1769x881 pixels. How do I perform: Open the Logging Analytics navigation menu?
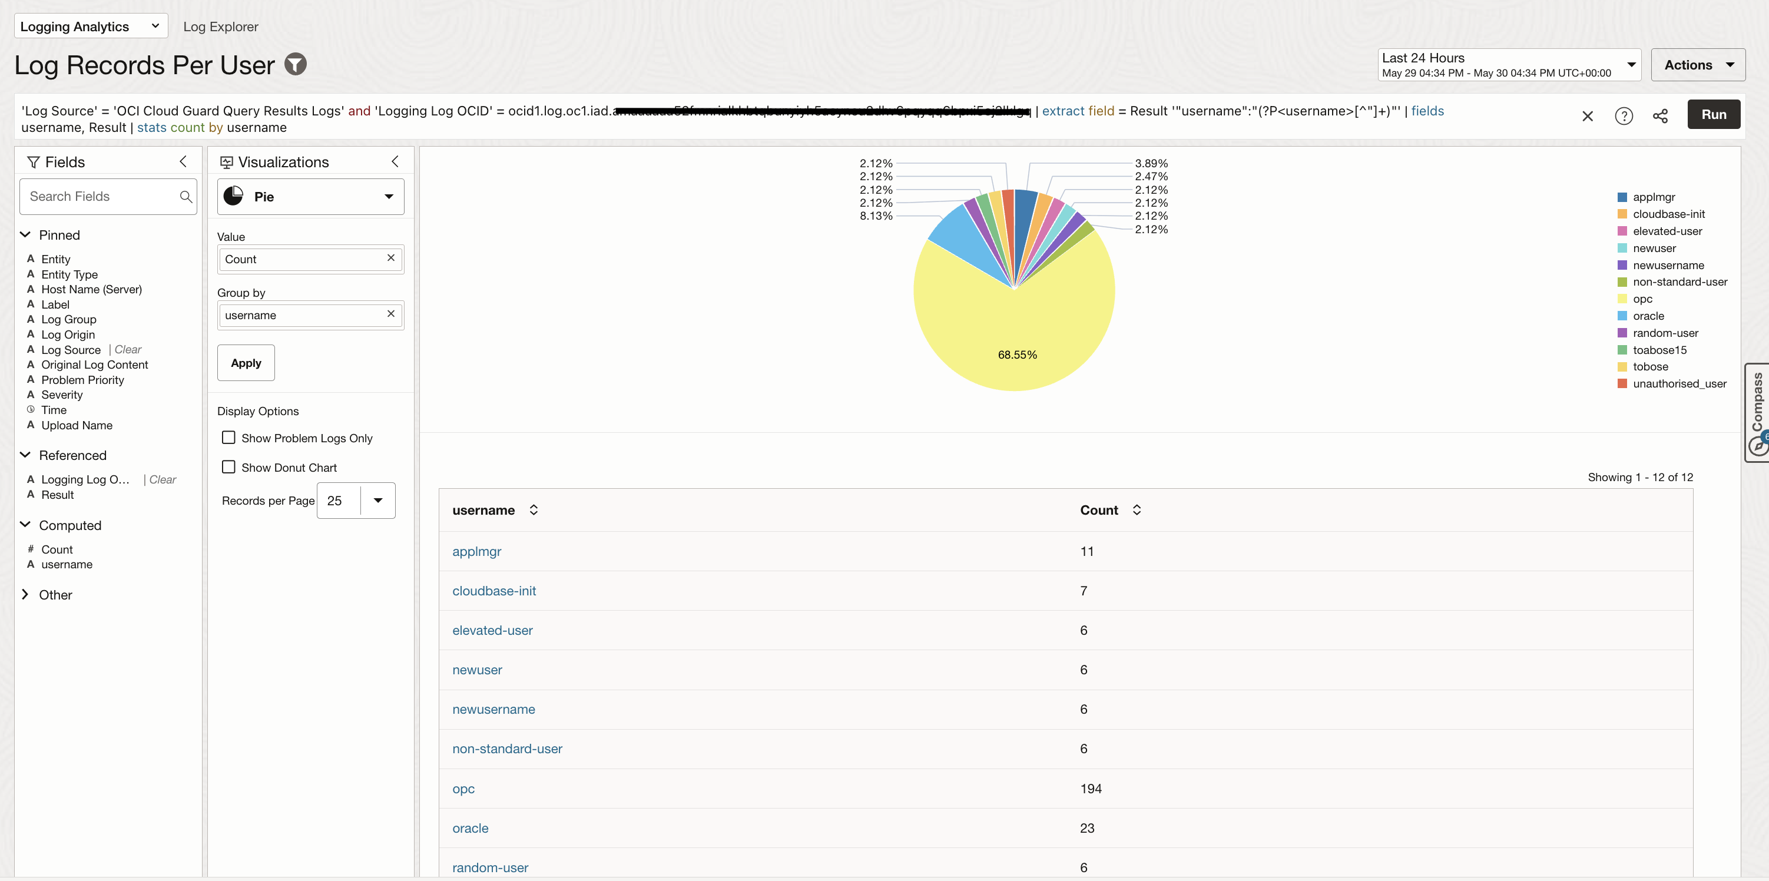(90, 26)
